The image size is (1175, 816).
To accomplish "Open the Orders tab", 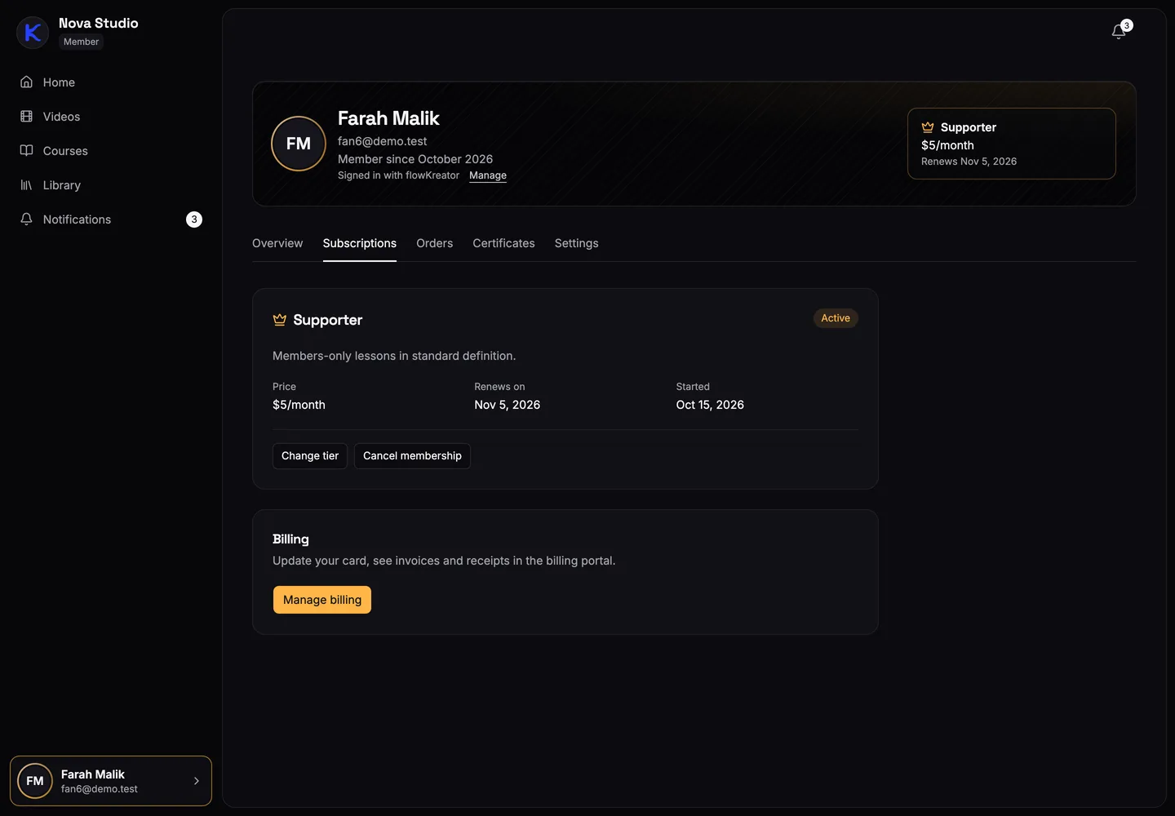I will coord(434,243).
